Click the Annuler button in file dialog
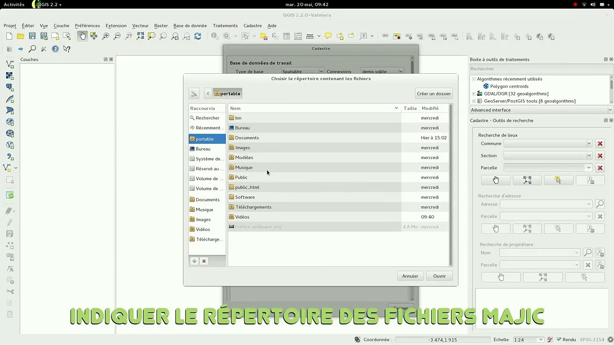Screen dimensions: 614x345 (x=410, y=276)
